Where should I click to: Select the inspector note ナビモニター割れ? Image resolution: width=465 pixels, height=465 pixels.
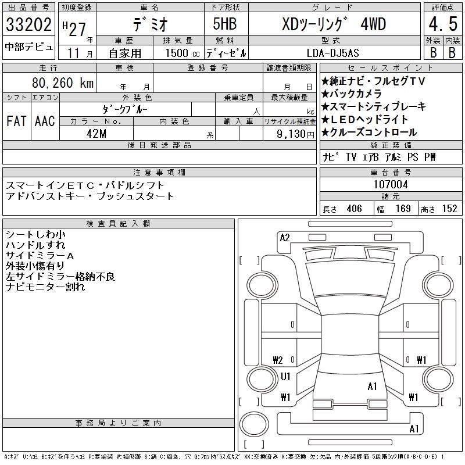45,287
